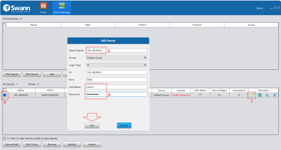Viewport: 281px width, 150px height.
Task: Click the UserName field
Action: click(117, 87)
